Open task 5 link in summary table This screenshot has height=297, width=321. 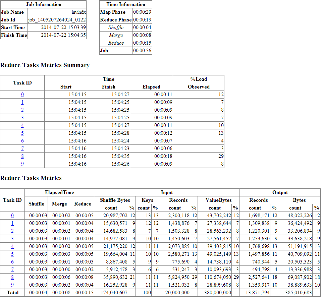22,133
